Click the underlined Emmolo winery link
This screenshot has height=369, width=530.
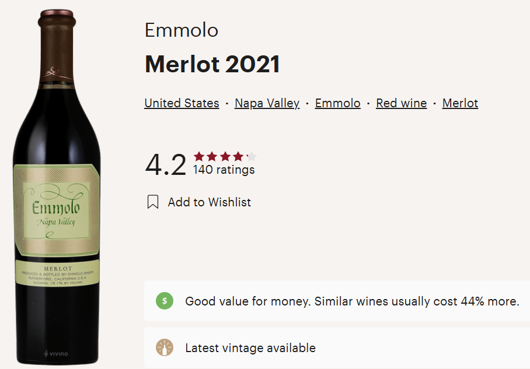(x=337, y=103)
